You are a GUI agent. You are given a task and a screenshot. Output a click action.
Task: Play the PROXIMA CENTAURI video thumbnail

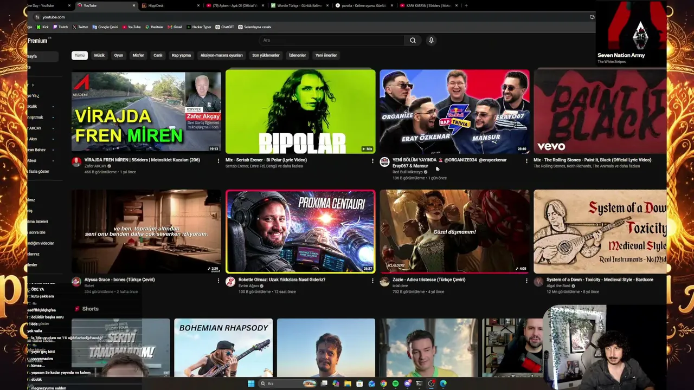[300, 231]
